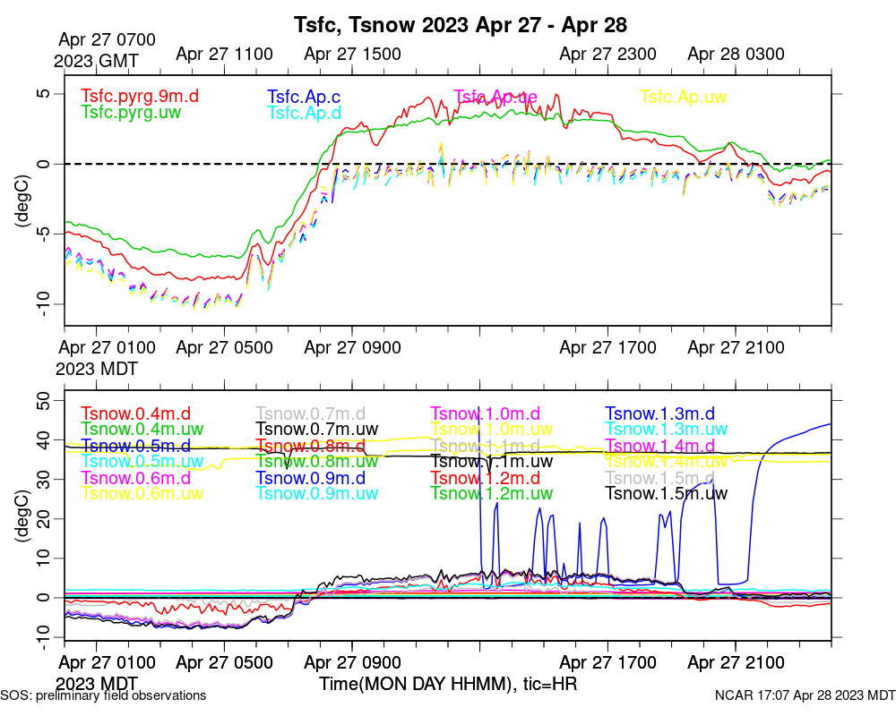Screen dimensions: 896x716
Task: Click the 'Apr 27 1500' GMT axis label
Action: click(x=352, y=55)
